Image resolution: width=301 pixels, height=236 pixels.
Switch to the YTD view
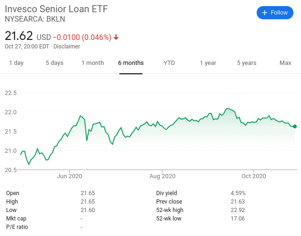[169, 63]
